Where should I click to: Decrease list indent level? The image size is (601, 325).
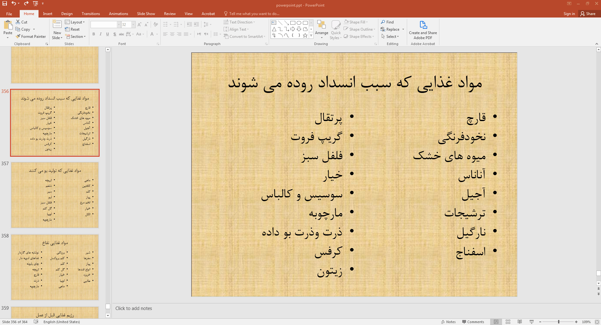pos(189,24)
